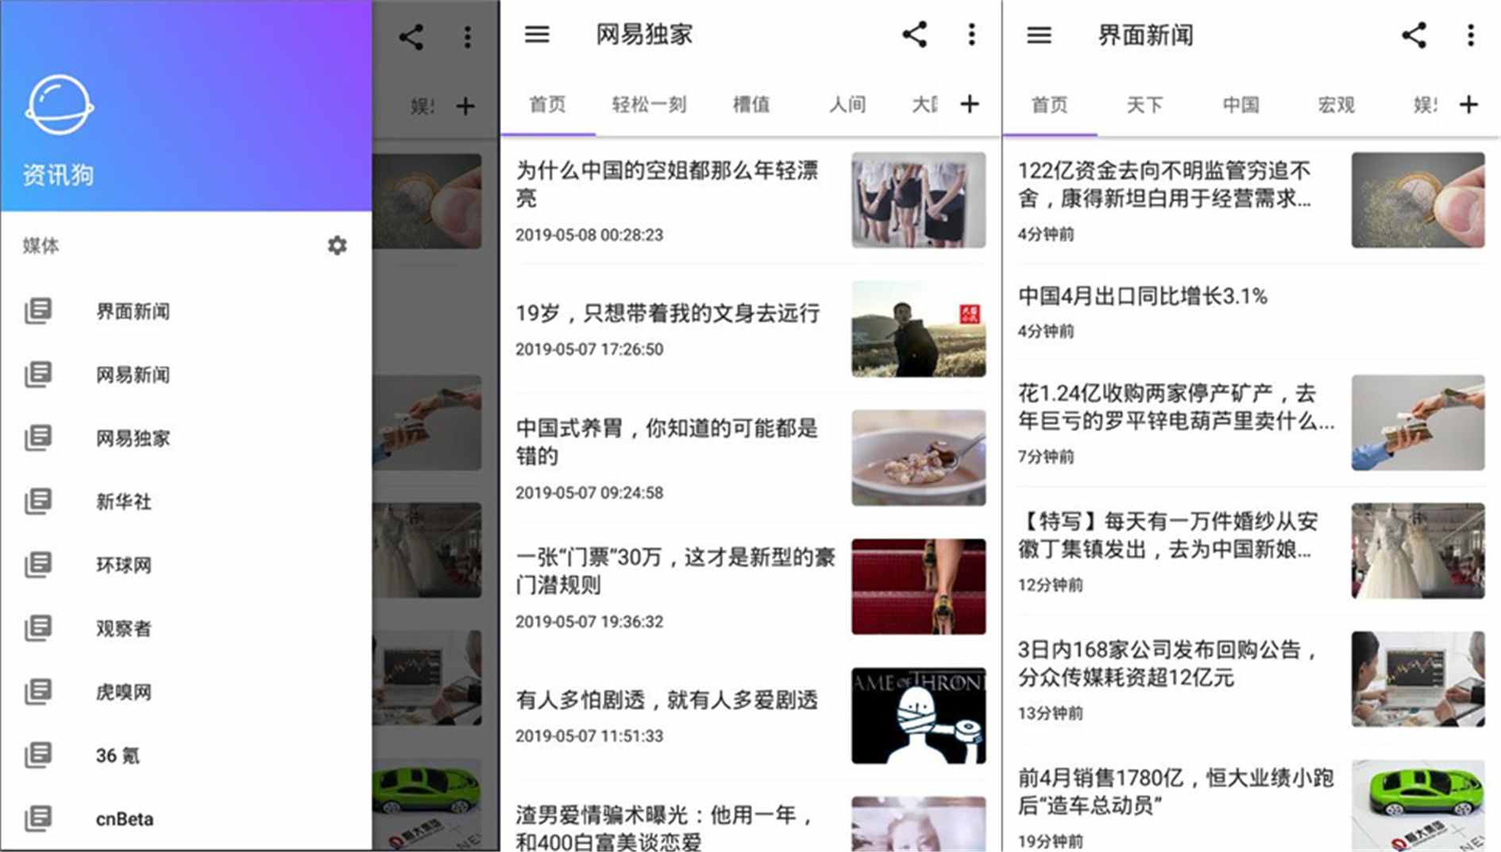
Task: Click the icon beside 环球网 in drawer
Action: point(38,565)
